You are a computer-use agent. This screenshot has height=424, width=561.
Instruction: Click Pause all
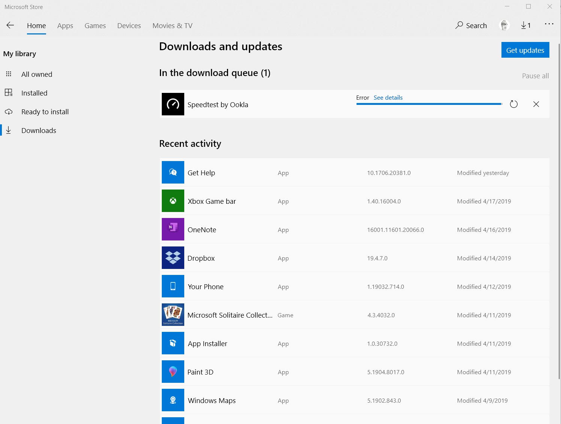(x=536, y=76)
